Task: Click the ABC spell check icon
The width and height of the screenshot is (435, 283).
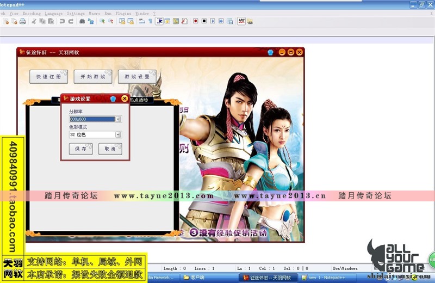Action: point(241,21)
